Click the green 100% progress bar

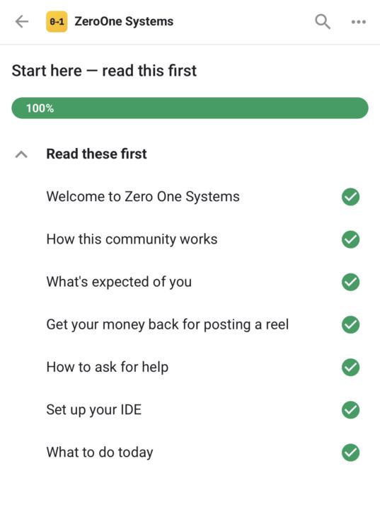[x=190, y=108]
